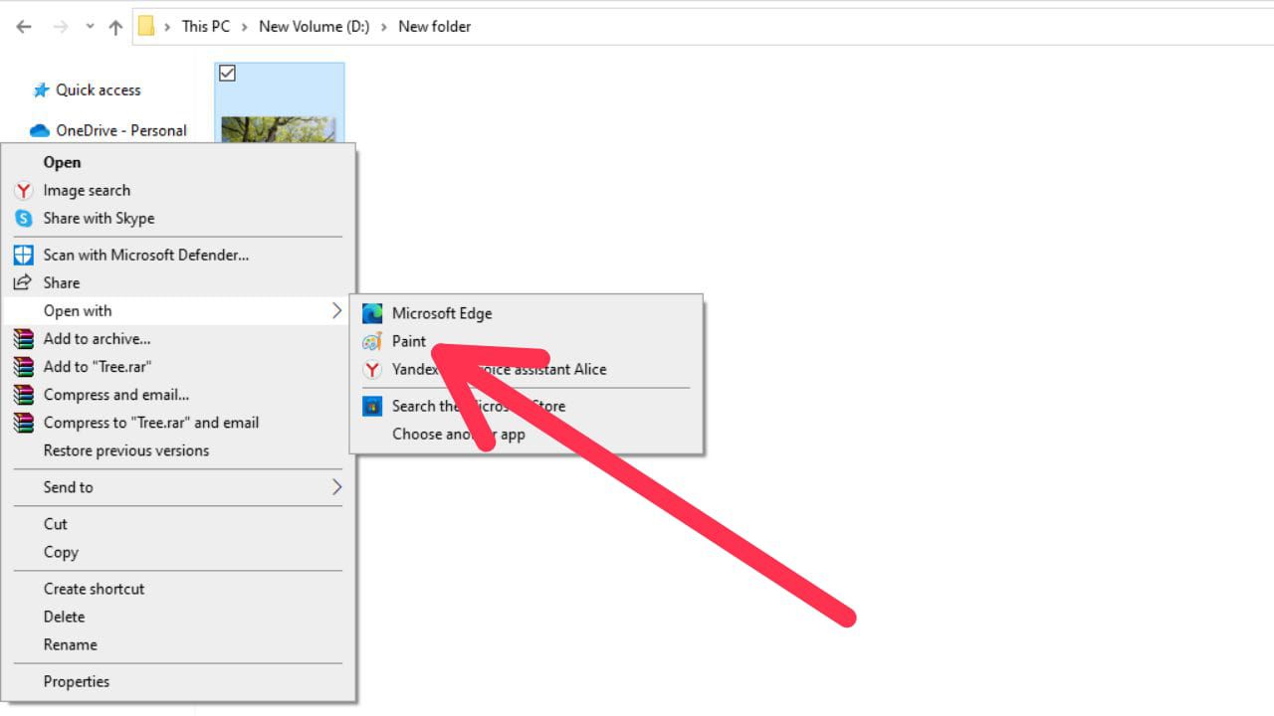Click the Skype icon in menu

click(24, 218)
